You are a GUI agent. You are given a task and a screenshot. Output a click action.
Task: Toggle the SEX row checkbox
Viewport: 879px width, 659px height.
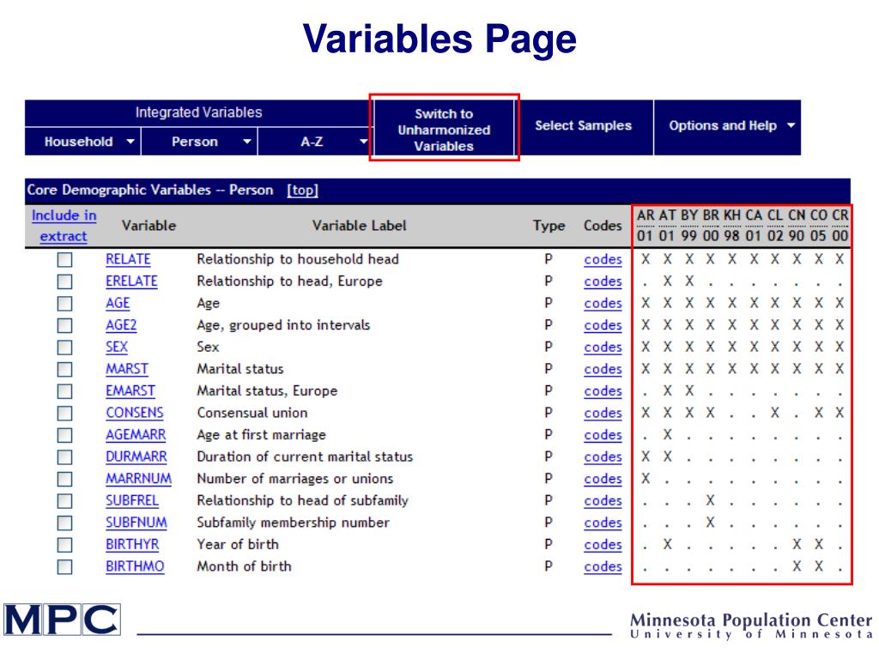click(x=65, y=348)
